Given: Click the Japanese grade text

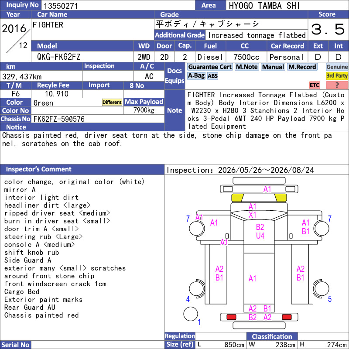Looking at the screenshot, I should click(207, 24).
